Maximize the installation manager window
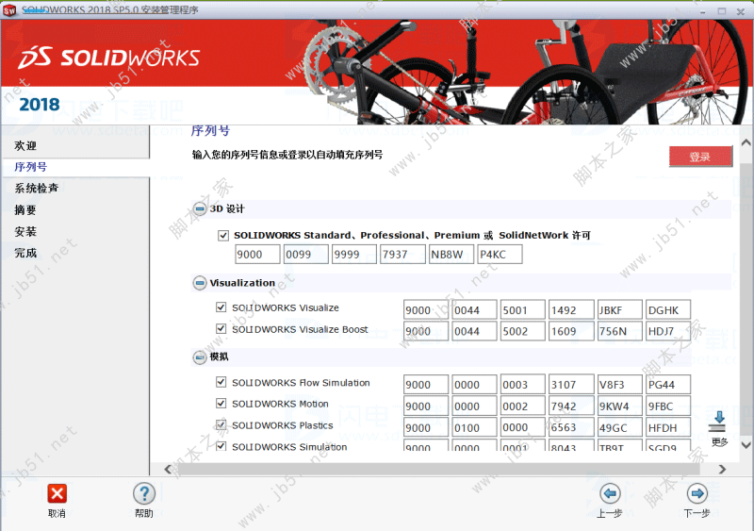Viewport: 754px width, 531px height. pyautogui.click(x=722, y=10)
